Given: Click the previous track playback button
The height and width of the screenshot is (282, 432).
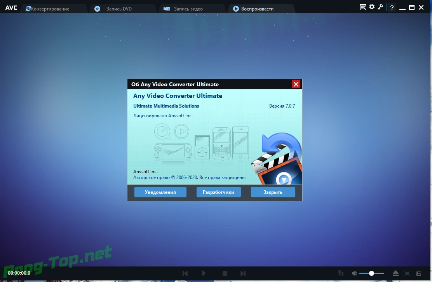Looking at the screenshot, I should click(x=185, y=273).
